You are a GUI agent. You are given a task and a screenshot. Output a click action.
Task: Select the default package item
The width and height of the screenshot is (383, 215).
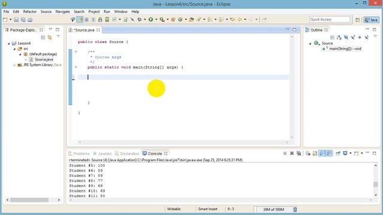tap(42, 54)
